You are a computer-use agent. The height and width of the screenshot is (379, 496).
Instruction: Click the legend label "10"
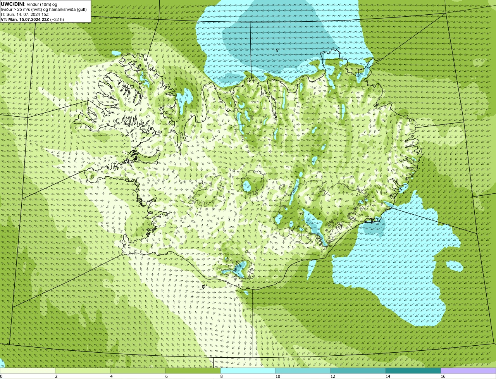[277, 376]
